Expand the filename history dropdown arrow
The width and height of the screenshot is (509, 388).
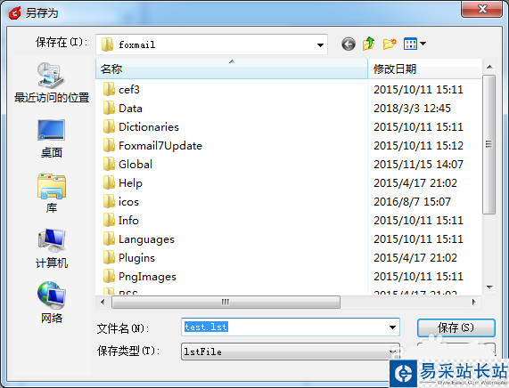coord(392,327)
